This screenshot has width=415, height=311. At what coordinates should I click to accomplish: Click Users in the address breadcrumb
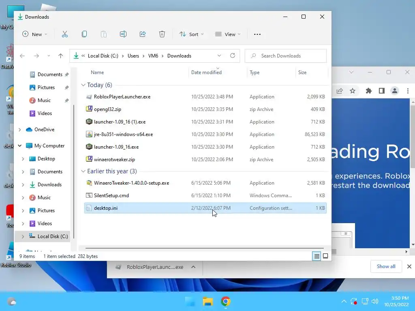tap(133, 56)
